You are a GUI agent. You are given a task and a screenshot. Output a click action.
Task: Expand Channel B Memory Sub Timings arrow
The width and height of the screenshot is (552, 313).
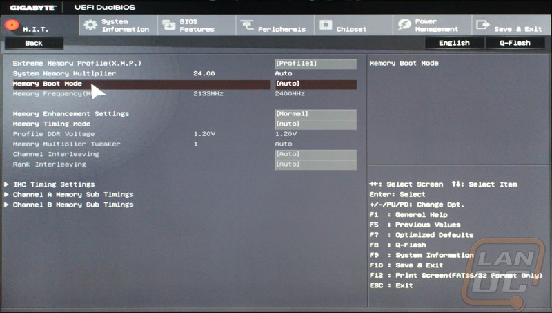[7, 205]
